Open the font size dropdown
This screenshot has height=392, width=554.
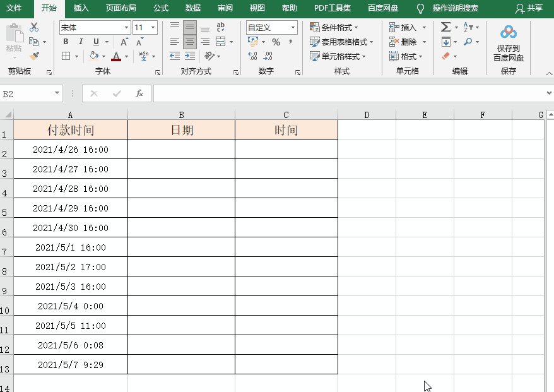pos(153,27)
